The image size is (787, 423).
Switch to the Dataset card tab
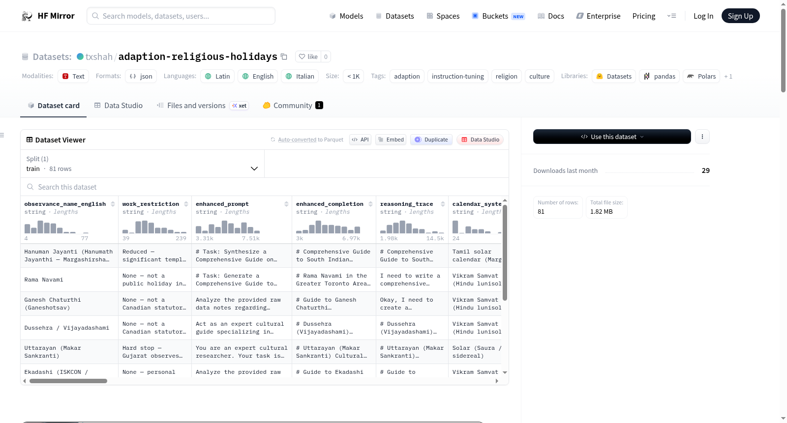pos(53,105)
